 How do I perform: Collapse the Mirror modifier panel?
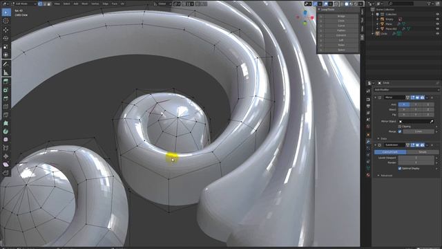(376, 98)
